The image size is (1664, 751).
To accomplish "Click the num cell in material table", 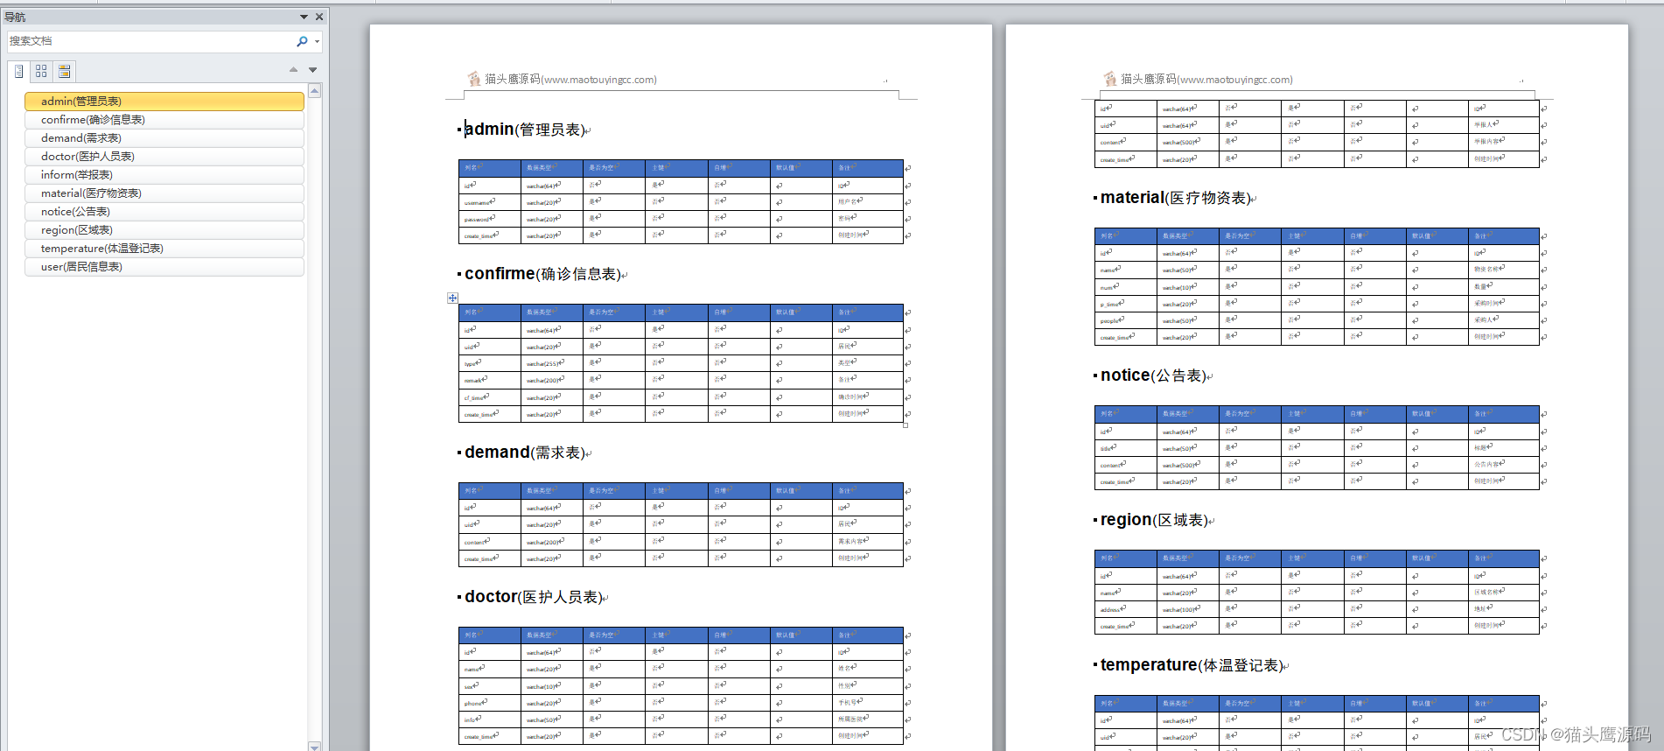I will point(1126,287).
